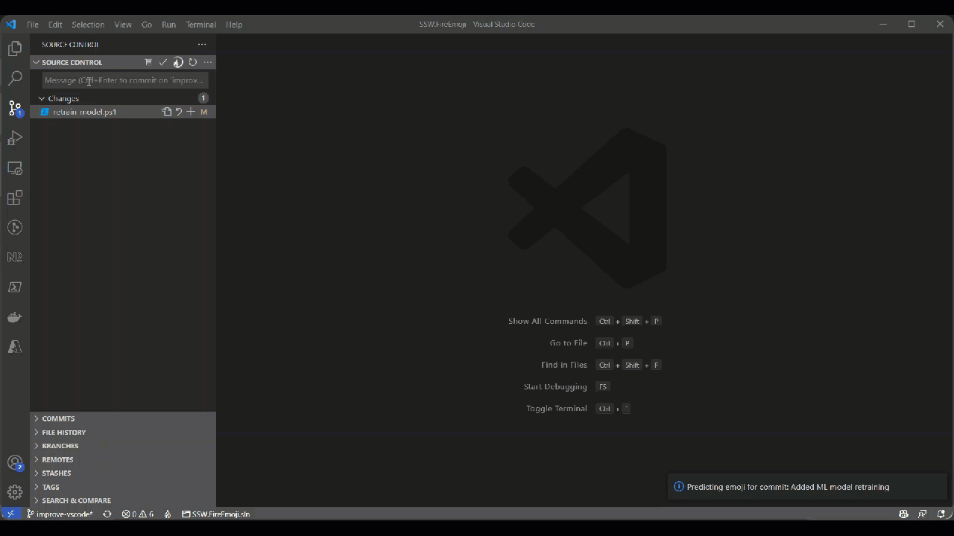Open the Extensions view

click(x=15, y=198)
